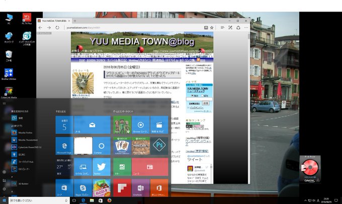Open the weather tile showing 27°
Image resolution: width=342 pixels, height=204 pixels.
(x=64, y=167)
